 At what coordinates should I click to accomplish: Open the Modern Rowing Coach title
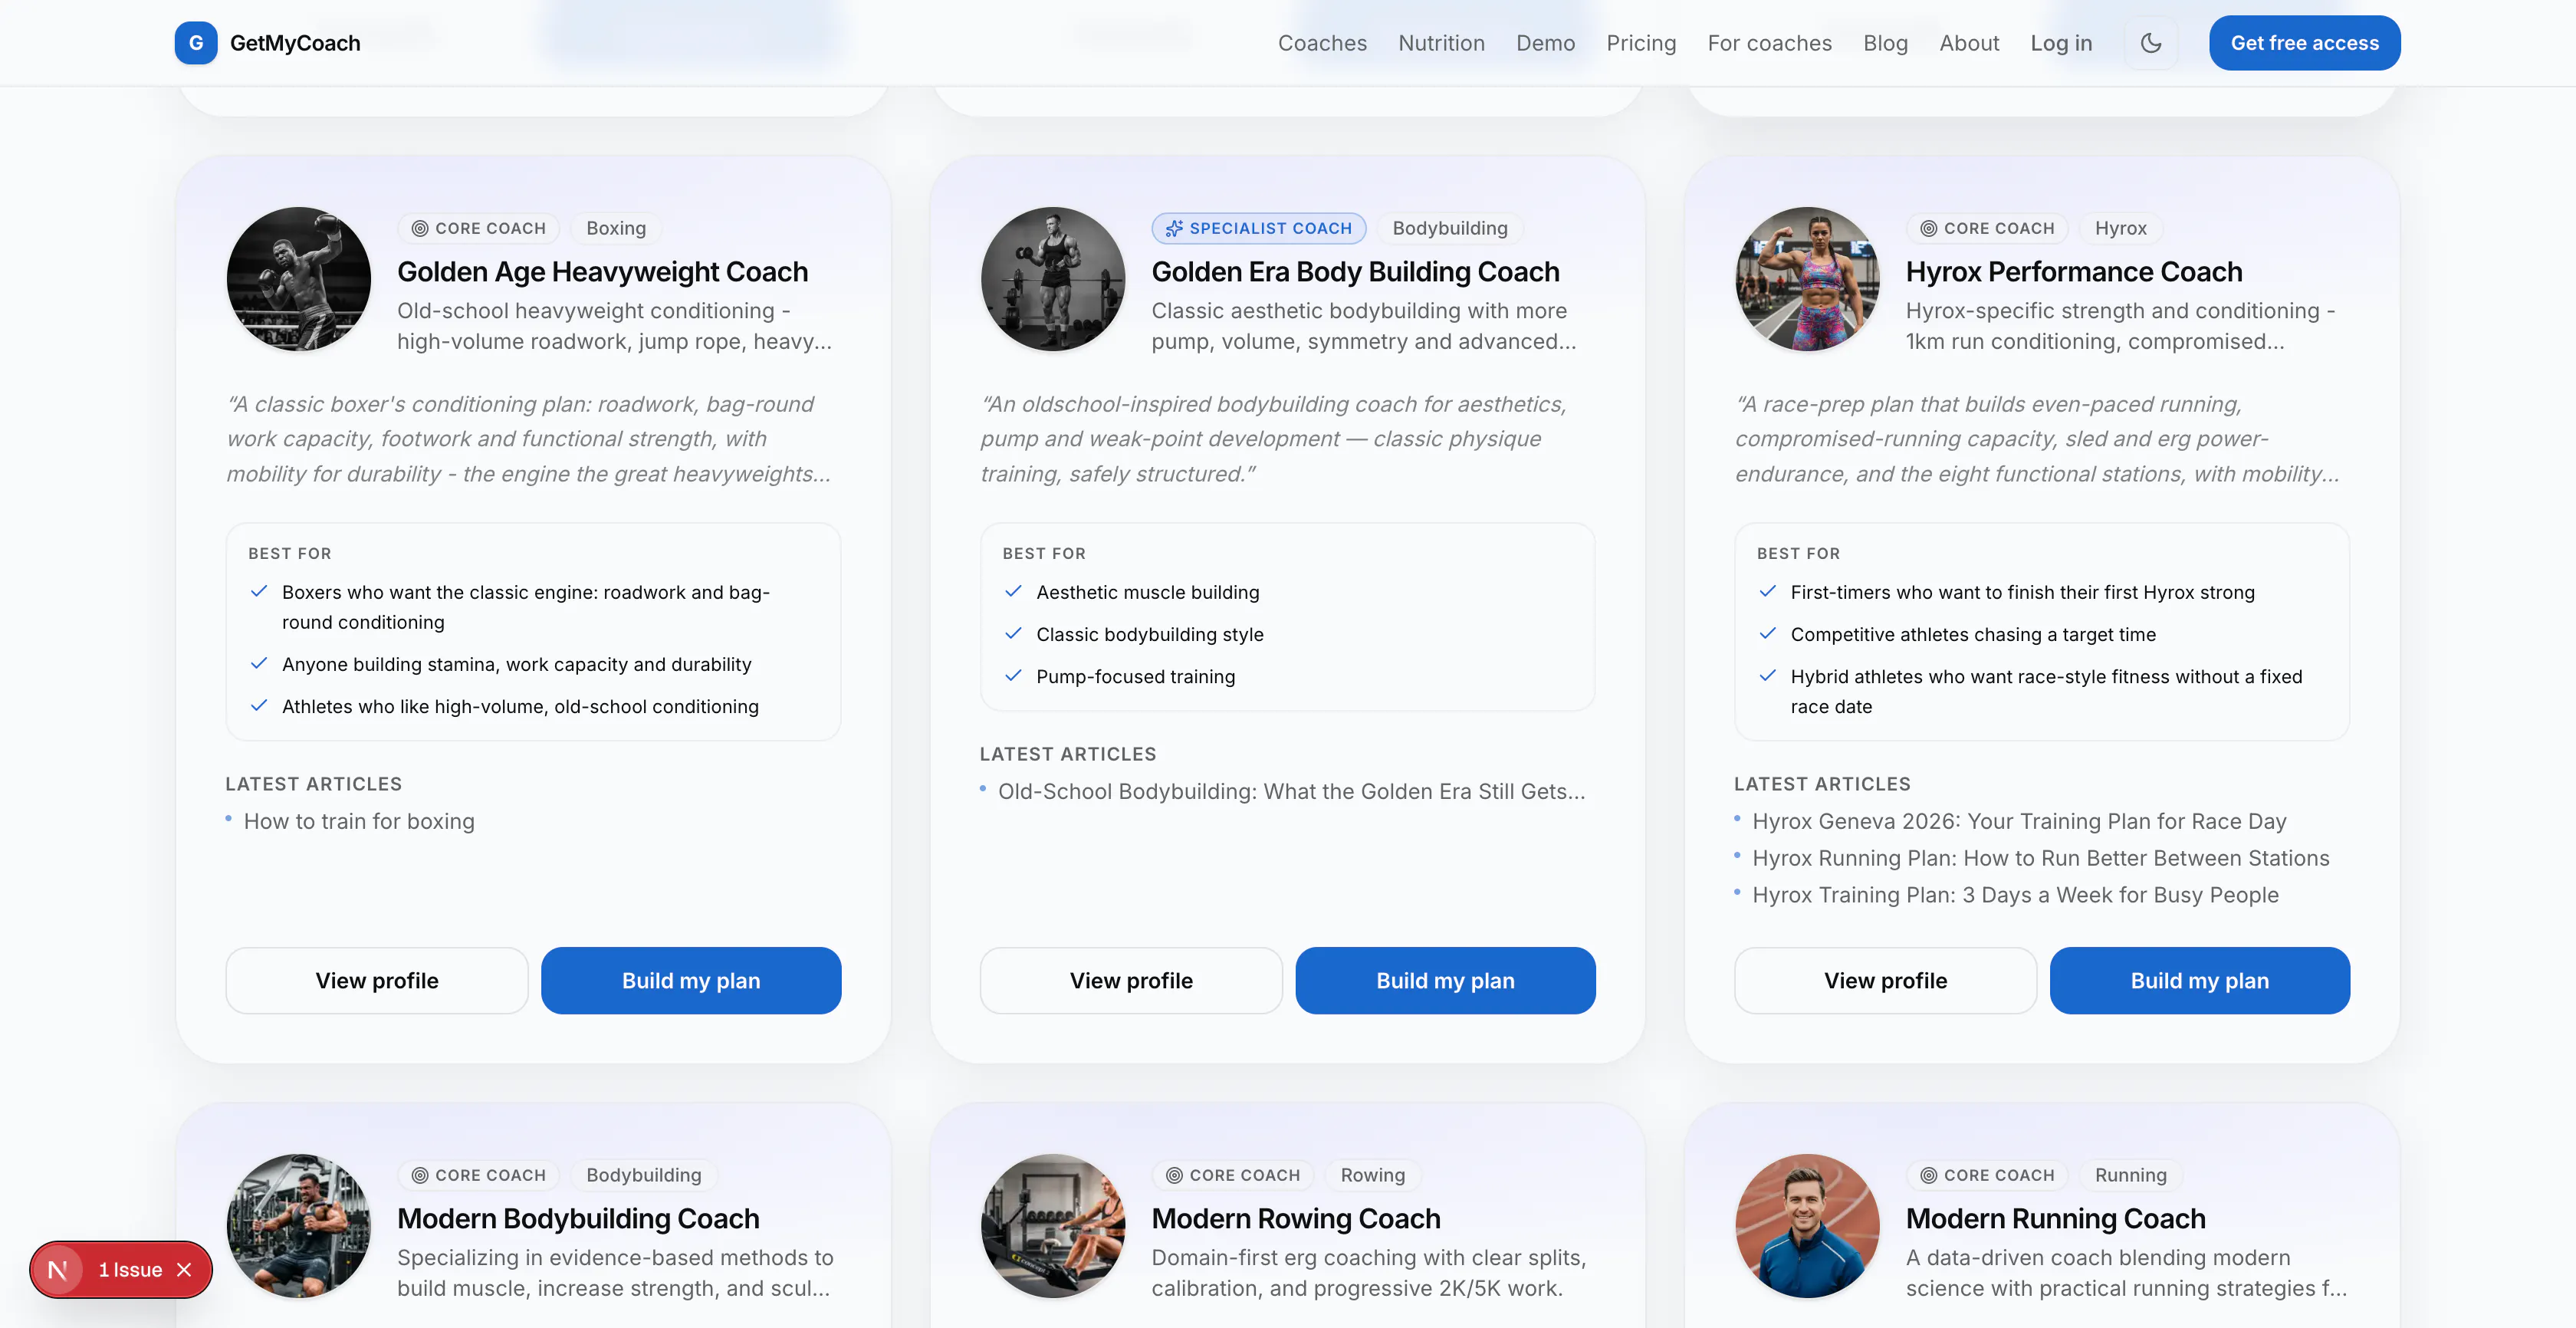coord(1295,1218)
